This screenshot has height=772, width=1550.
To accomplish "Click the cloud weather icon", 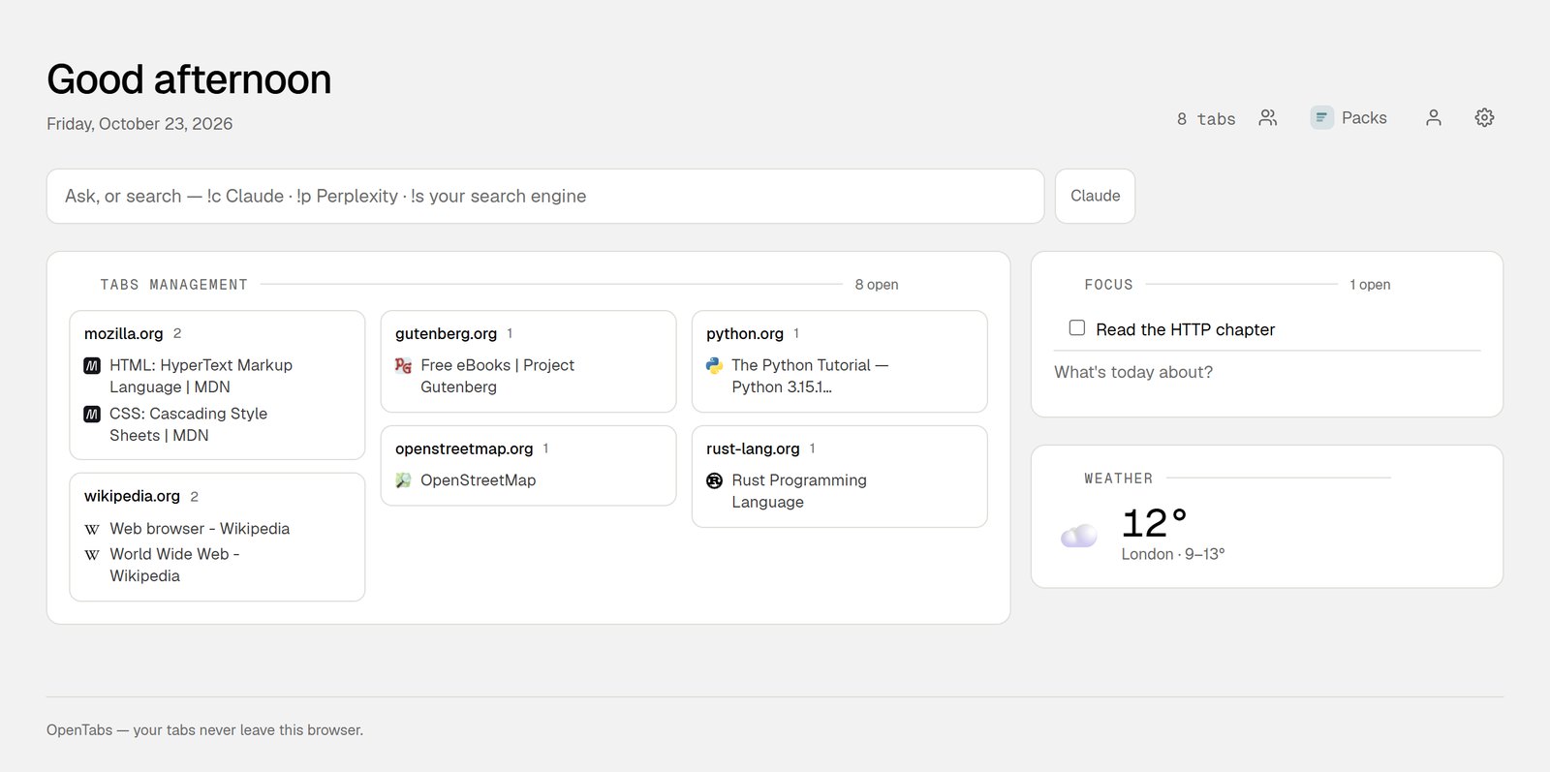I will [x=1079, y=535].
